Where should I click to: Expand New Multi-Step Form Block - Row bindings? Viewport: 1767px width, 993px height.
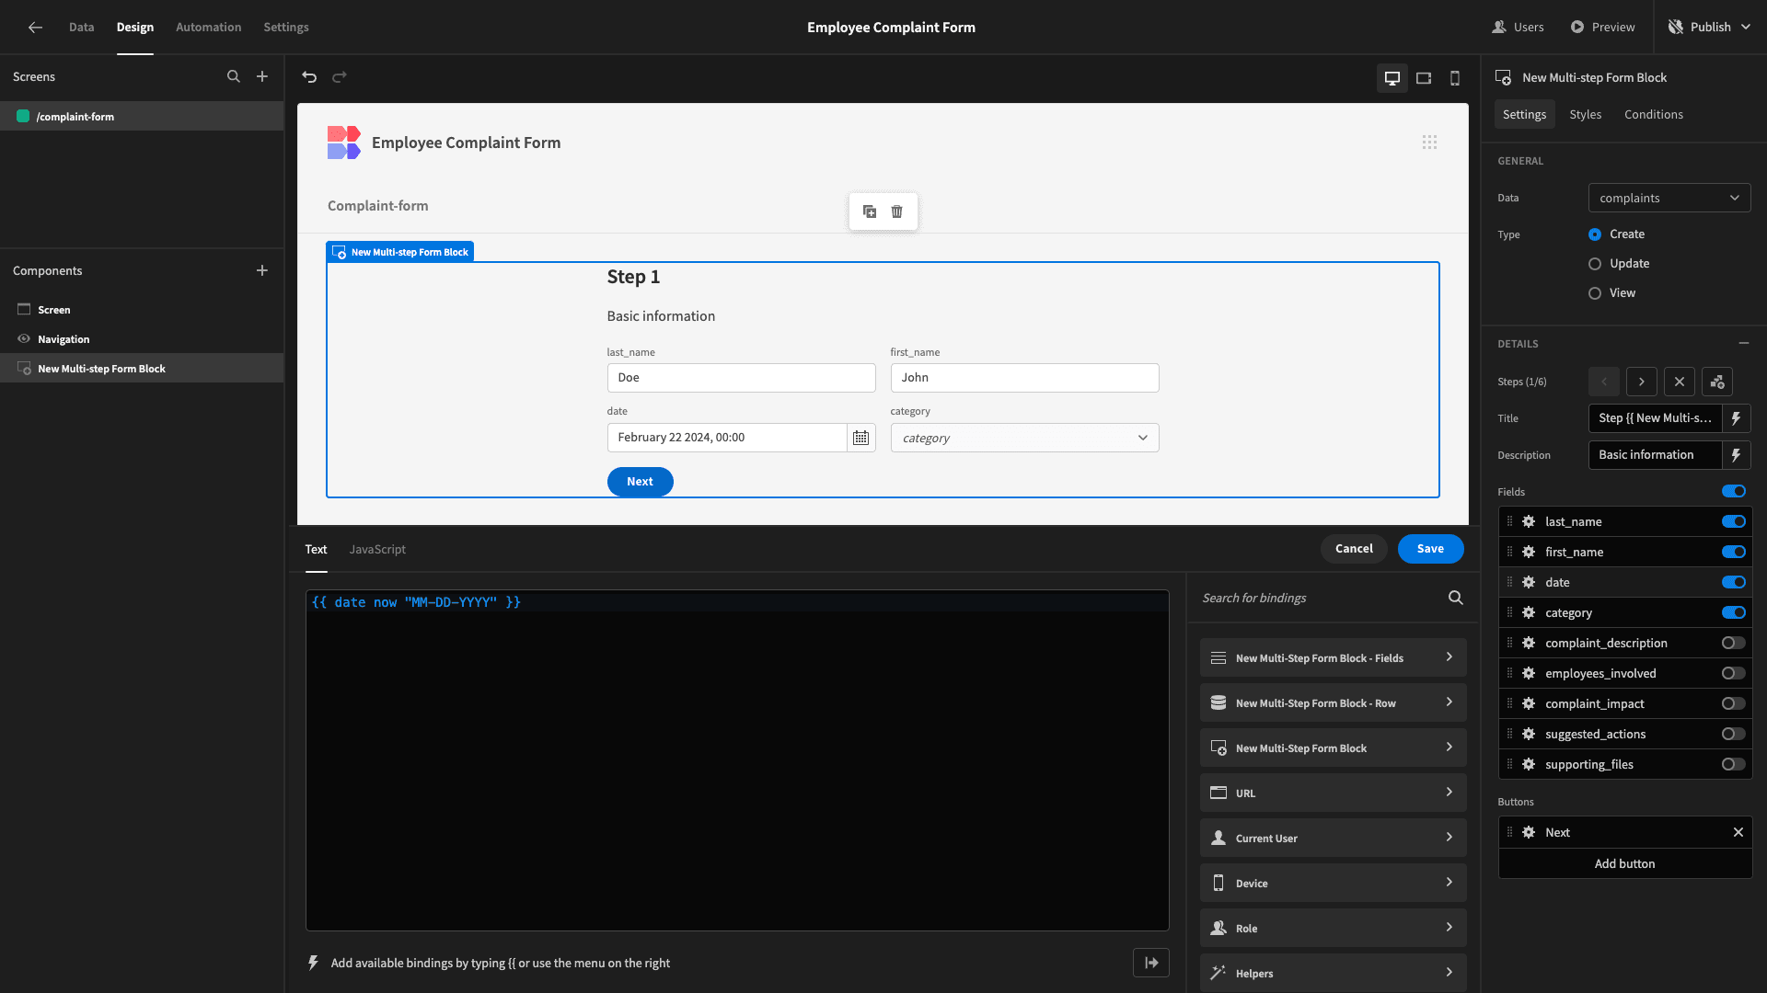point(1333,702)
